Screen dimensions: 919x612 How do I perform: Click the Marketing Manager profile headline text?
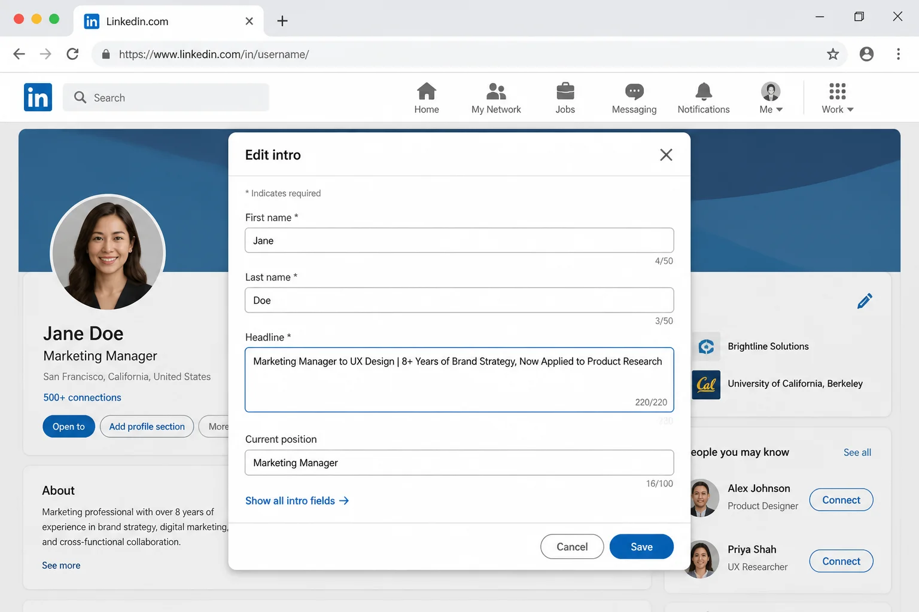pos(100,356)
